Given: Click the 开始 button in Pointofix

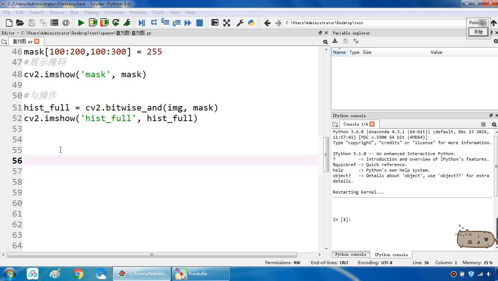Looking at the screenshot, I should pos(479,32).
